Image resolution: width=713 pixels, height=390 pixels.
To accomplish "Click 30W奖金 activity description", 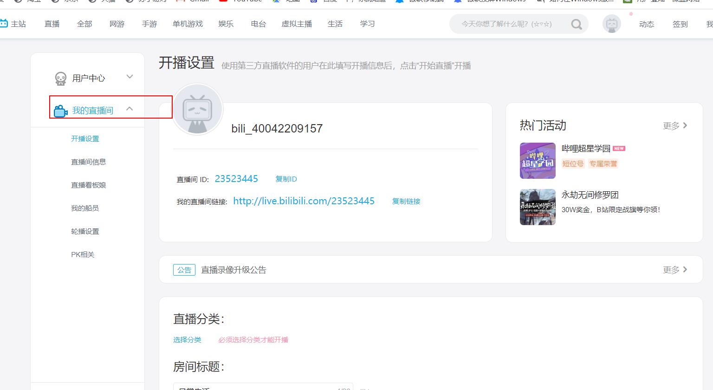I will 611,209.
